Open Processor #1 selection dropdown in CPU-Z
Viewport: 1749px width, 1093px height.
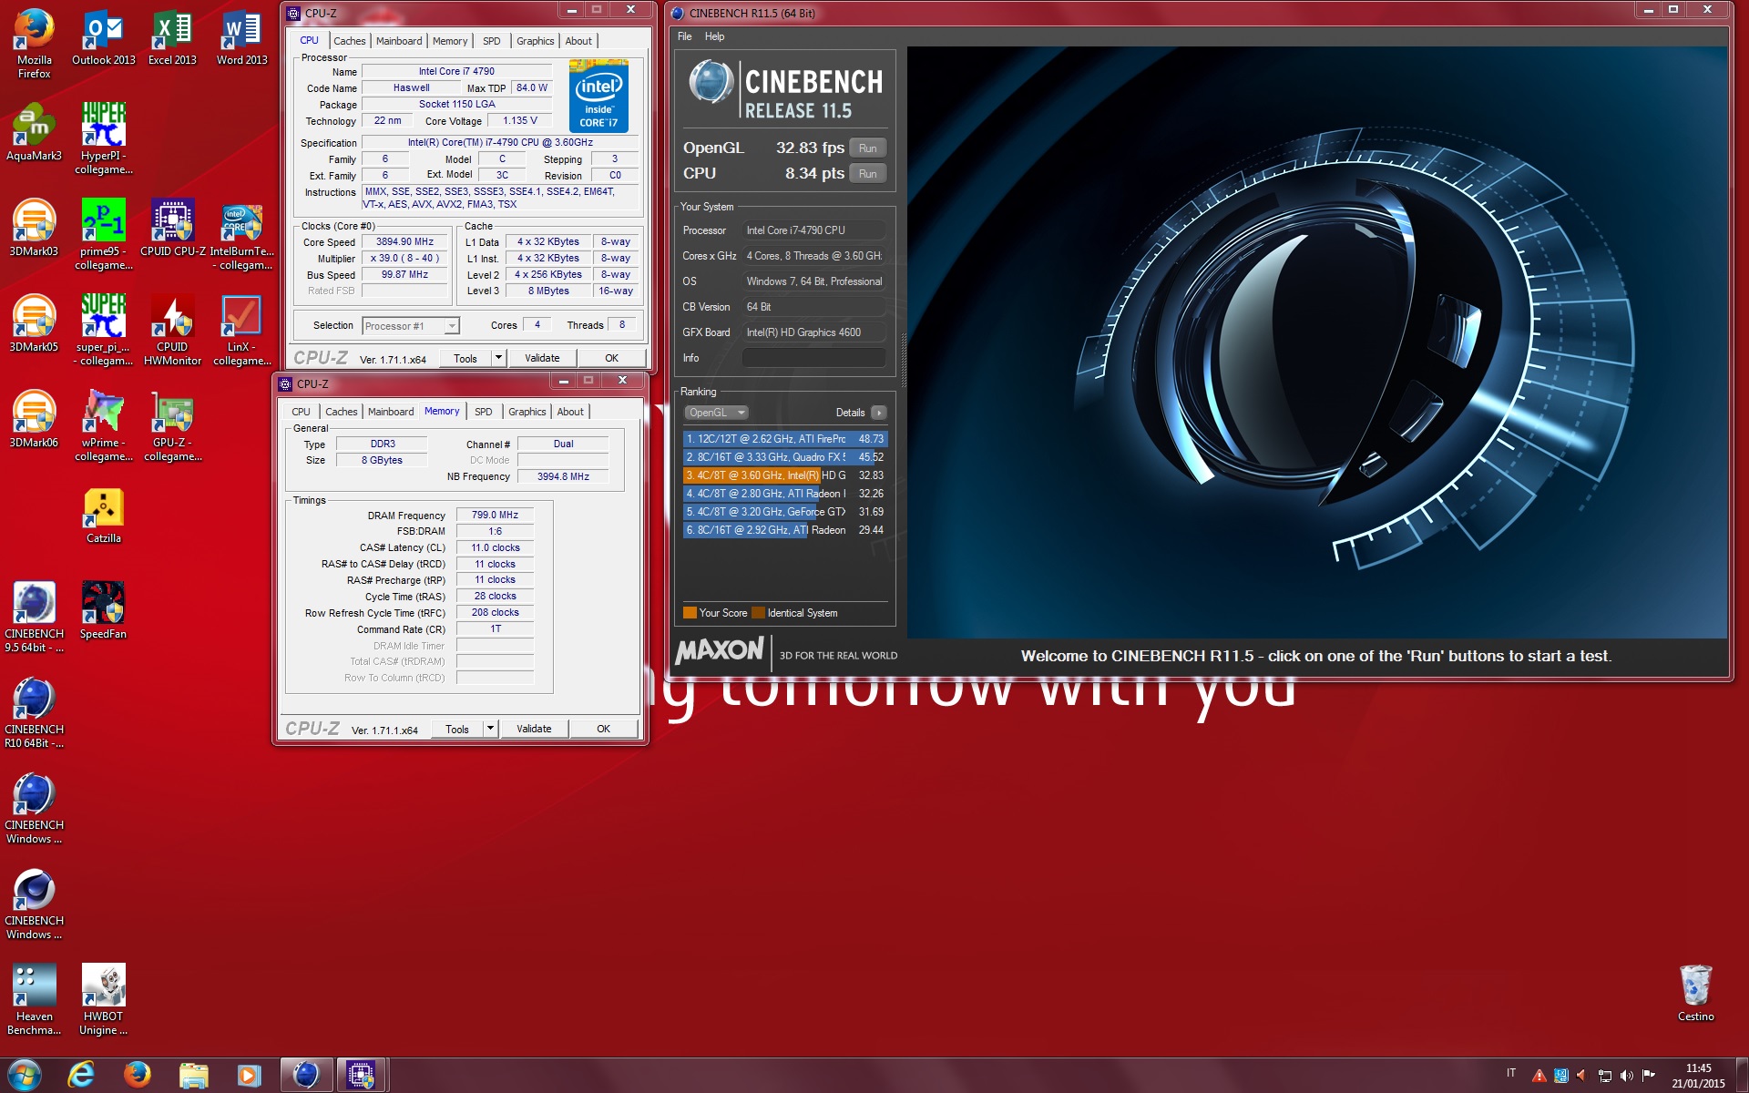pyautogui.click(x=411, y=325)
